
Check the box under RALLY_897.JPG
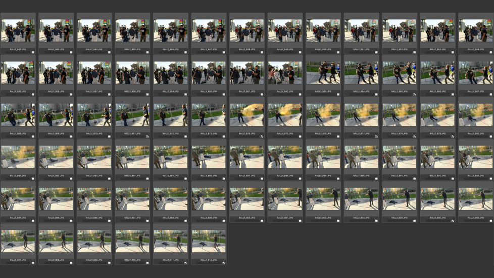click(x=147, y=221)
